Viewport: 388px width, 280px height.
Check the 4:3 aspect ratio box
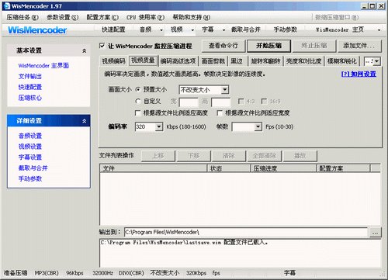(241, 101)
